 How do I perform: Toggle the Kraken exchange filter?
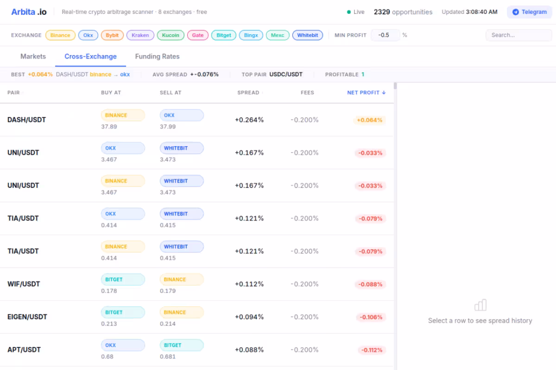click(x=140, y=35)
